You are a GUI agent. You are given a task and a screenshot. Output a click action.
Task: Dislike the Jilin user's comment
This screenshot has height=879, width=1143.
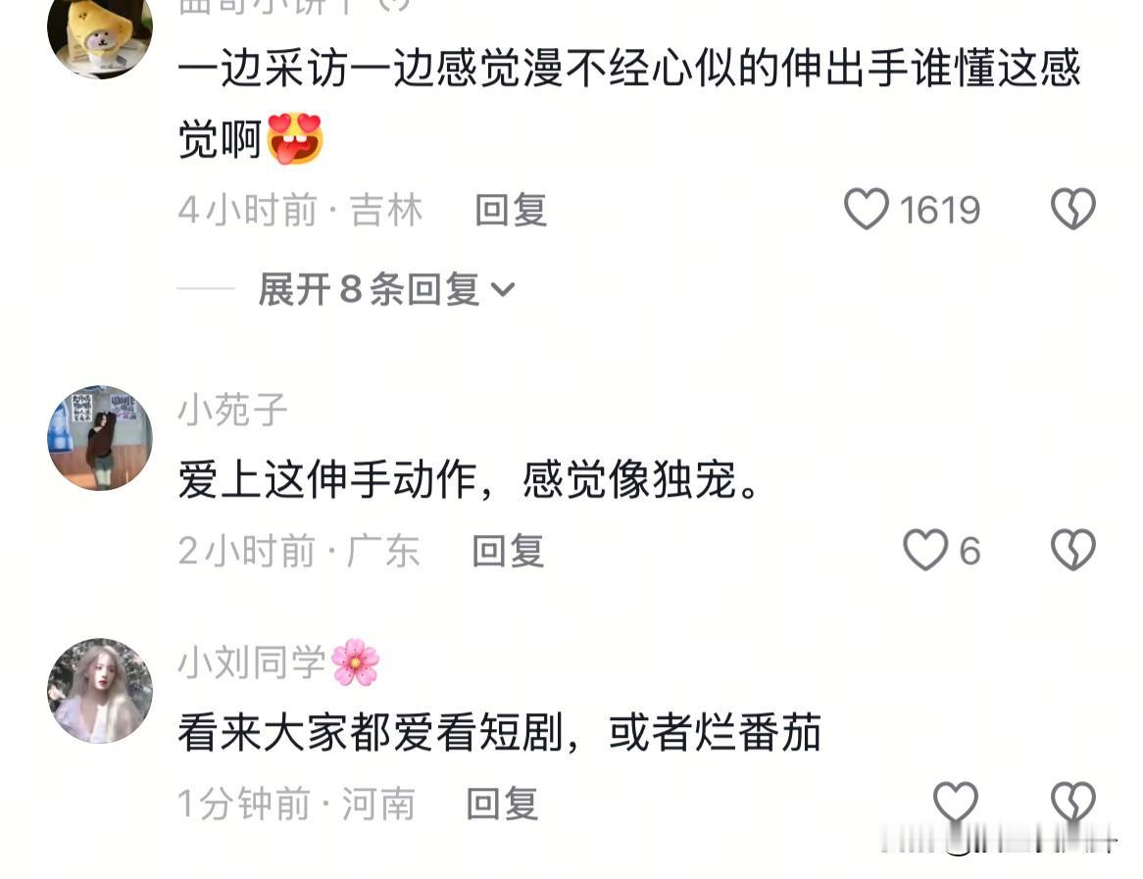(1073, 209)
